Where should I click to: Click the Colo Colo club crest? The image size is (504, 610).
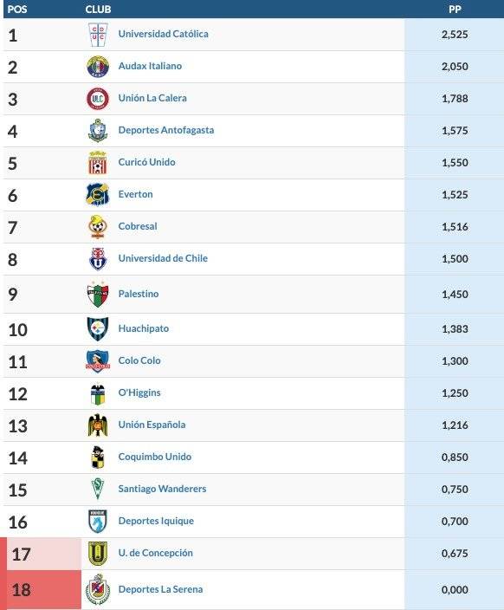98,361
